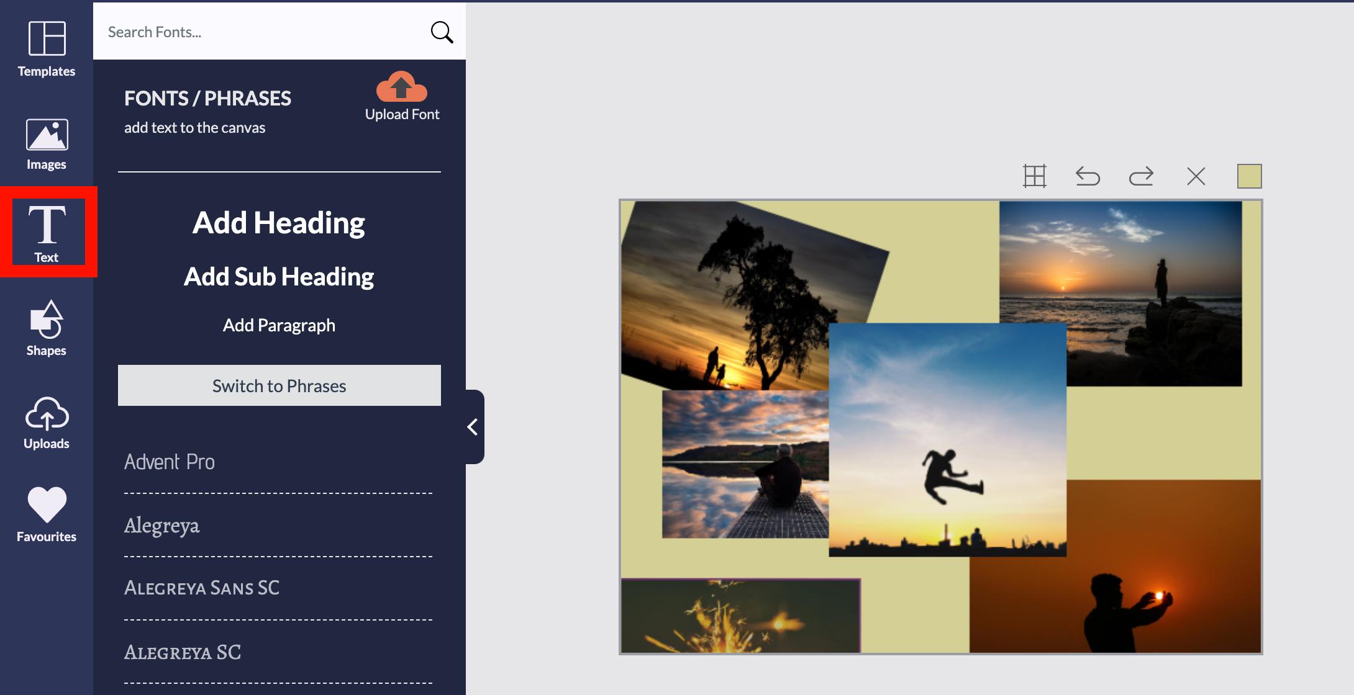Screen dimensions: 1354x695
Task: Open the Uploads panel
Action: (46, 423)
